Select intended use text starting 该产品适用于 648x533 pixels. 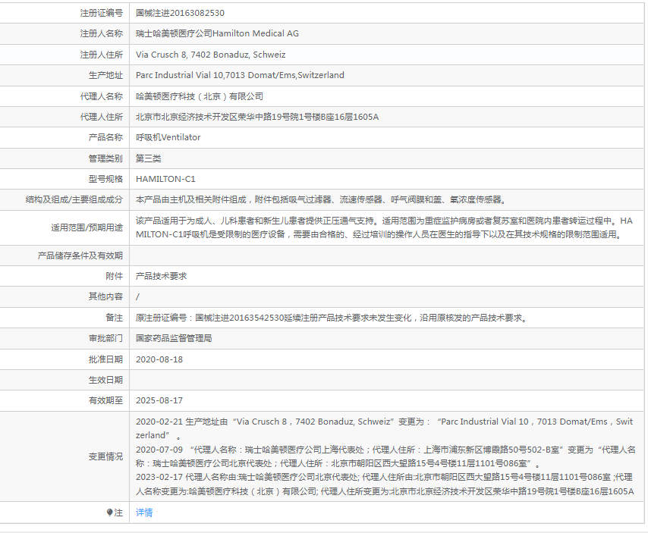click(x=385, y=227)
